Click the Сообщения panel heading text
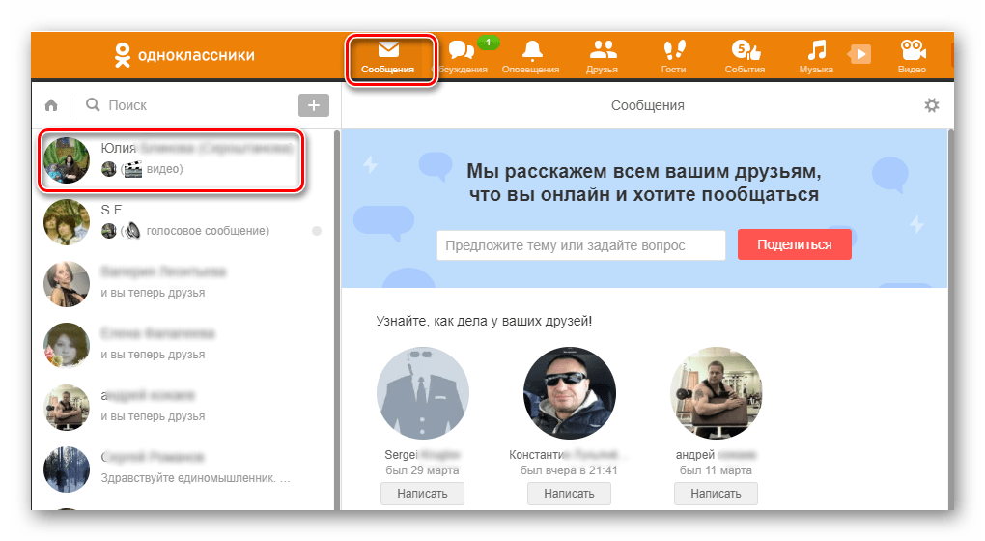 [x=648, y=105]
